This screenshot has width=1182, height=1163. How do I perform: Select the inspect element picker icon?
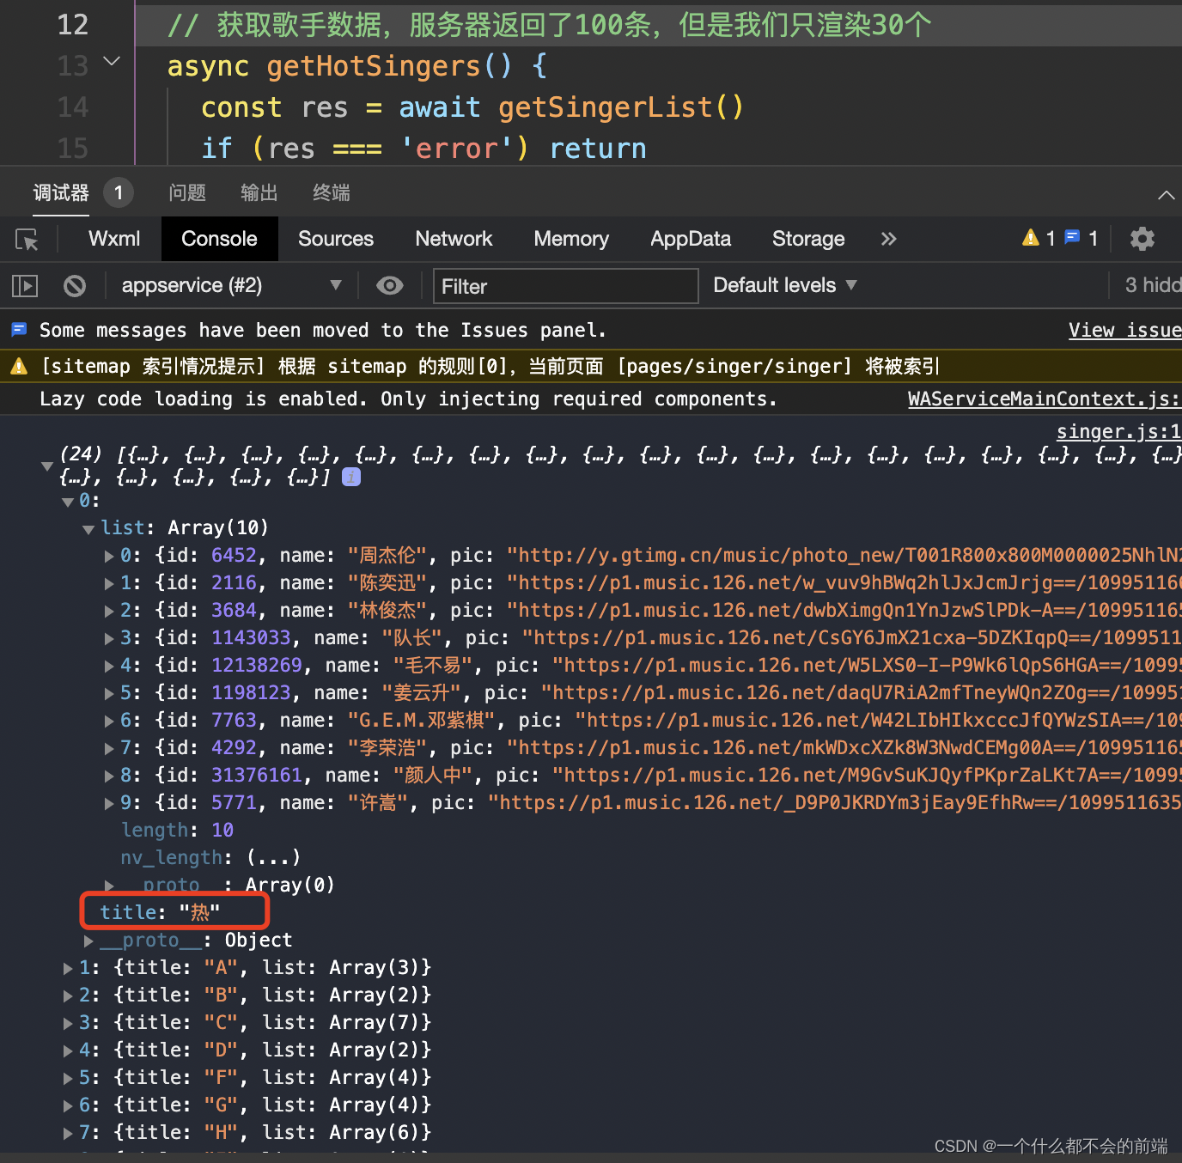tap(27, 240)
